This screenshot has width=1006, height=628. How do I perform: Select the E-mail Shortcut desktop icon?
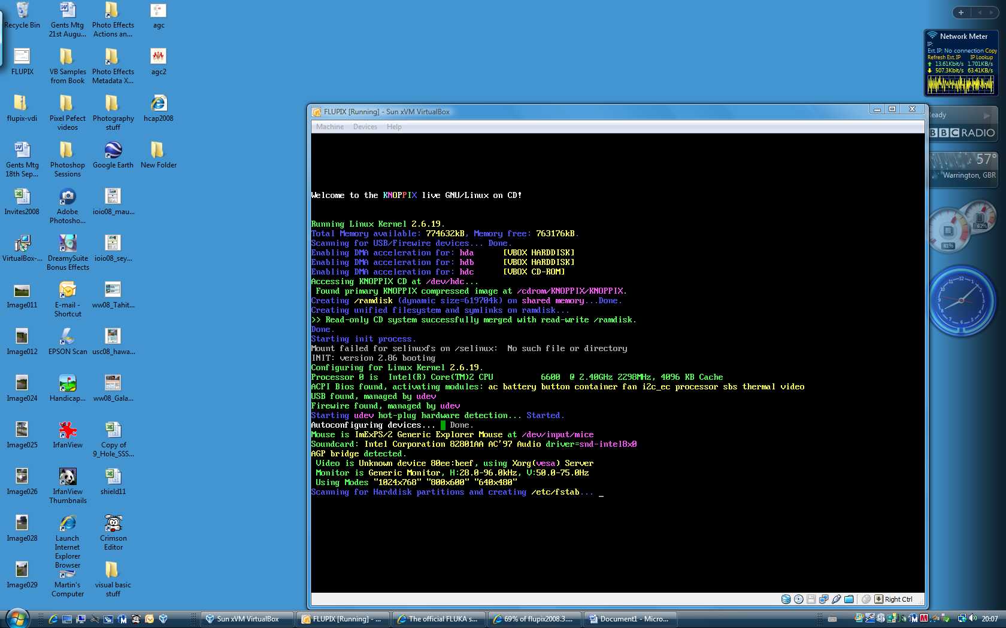[68, 300]
